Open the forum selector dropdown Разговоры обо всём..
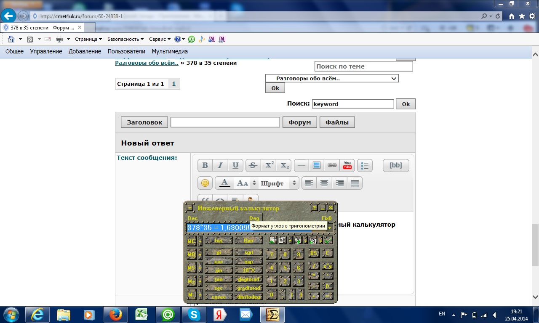This screenshot has width=539, height=323. pyautogui.click(x=332, y=78)
